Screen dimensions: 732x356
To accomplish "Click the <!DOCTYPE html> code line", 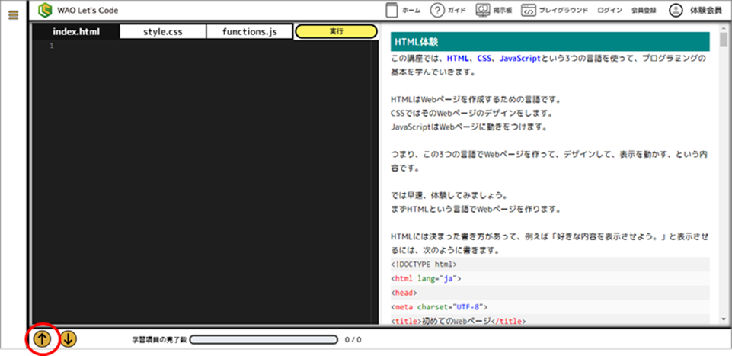I will pos(550,264).
